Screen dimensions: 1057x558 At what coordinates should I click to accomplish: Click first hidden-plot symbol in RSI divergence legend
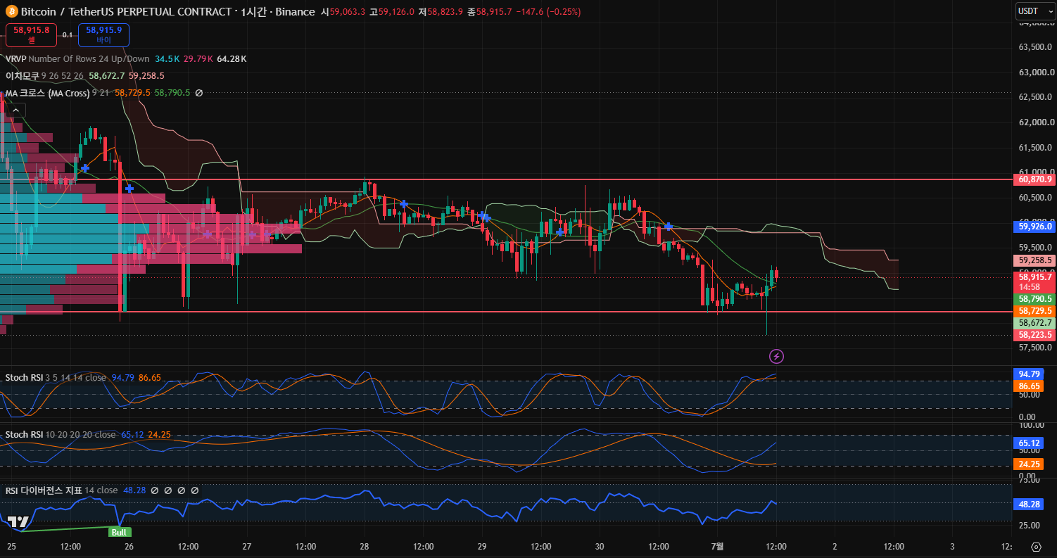click(155, 490)
